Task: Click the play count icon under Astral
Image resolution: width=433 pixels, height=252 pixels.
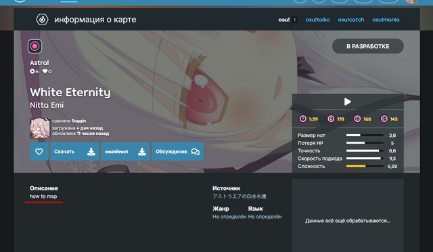Action: pos(32,71)
